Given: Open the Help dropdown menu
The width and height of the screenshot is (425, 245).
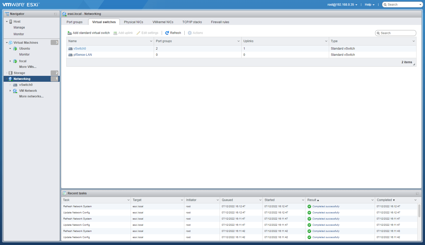Looking at the screenshot, I should (369, 5).
